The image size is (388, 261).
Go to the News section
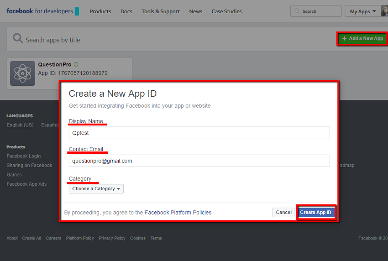(x=195, y=11)
